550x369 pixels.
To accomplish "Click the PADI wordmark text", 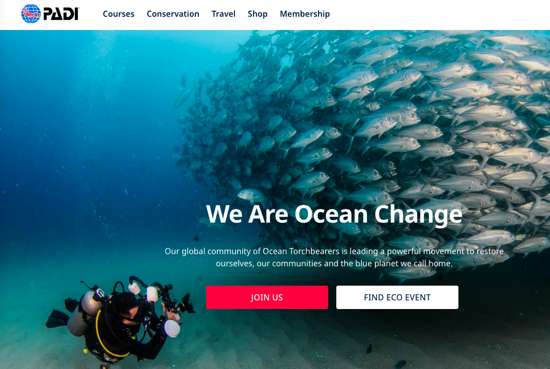I will tap(62, 14).
